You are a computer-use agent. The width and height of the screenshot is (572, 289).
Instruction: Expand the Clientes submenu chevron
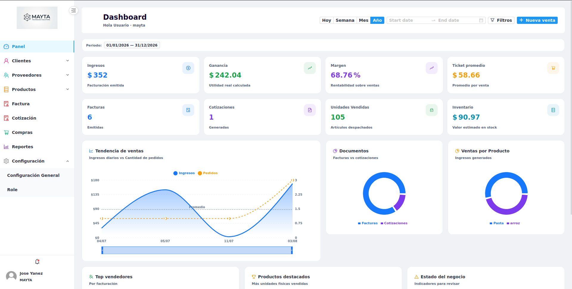point(68,61)
